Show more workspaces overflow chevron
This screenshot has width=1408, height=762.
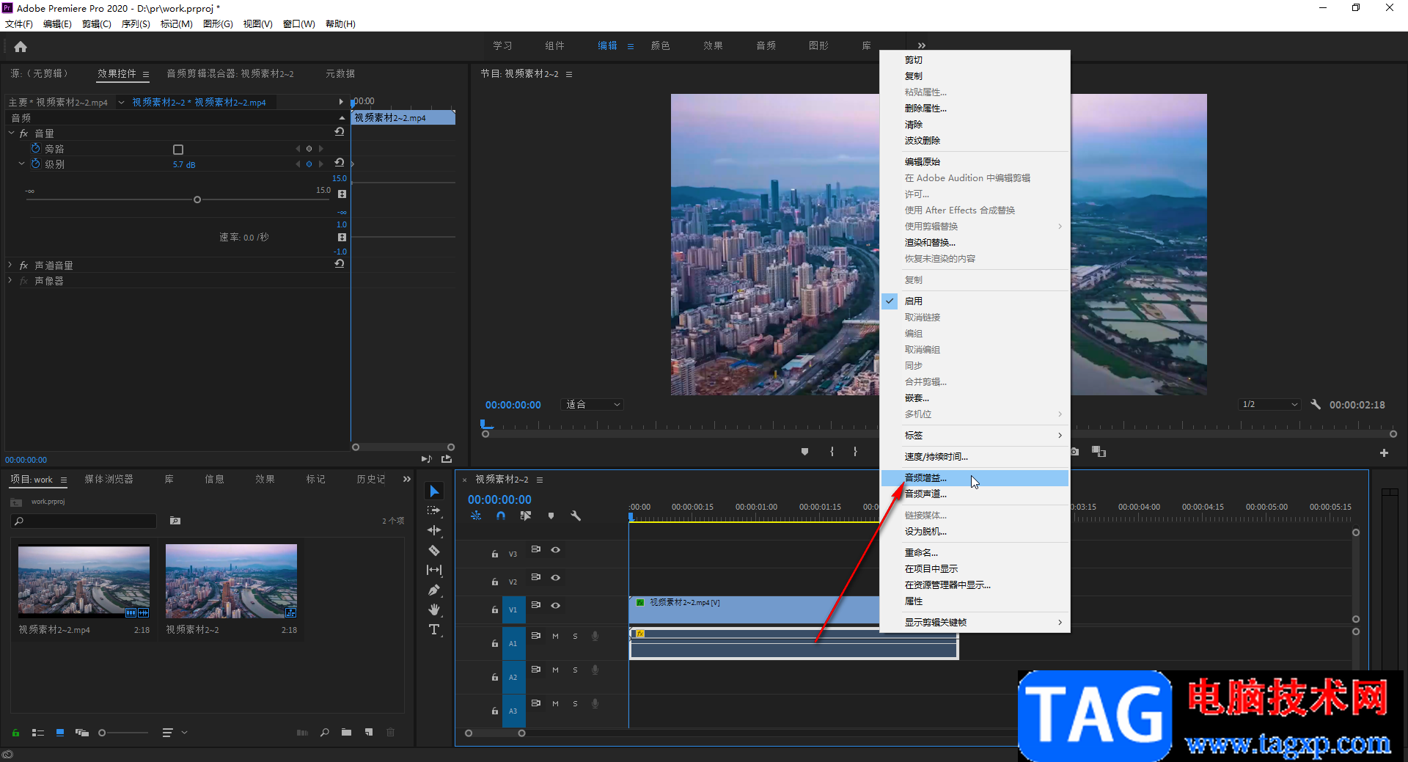click(921, 45)
